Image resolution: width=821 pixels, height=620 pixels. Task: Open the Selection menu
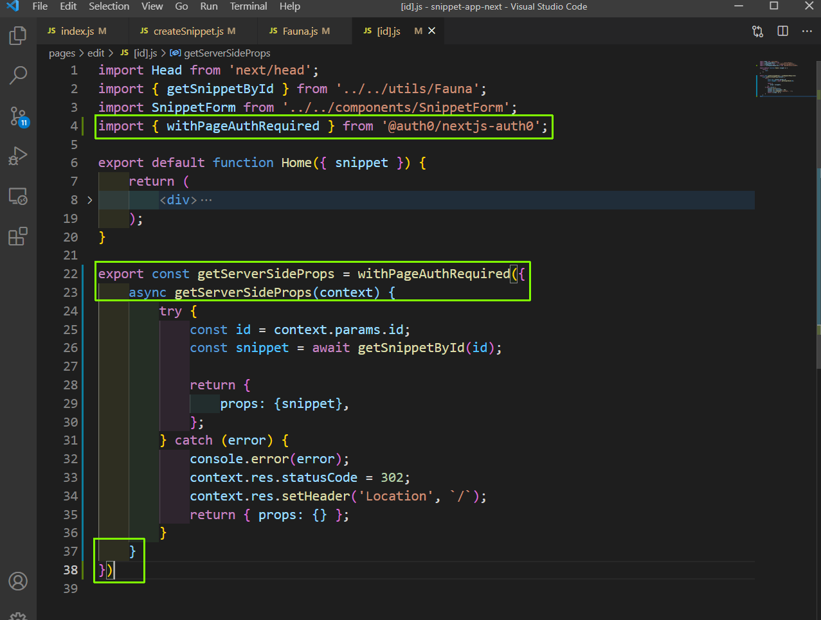tap(109, 6)
